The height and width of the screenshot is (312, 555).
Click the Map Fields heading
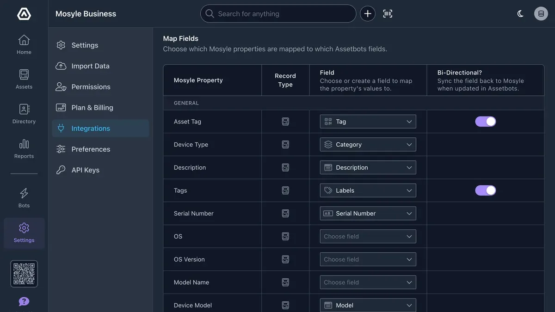(x=181, y=38)
